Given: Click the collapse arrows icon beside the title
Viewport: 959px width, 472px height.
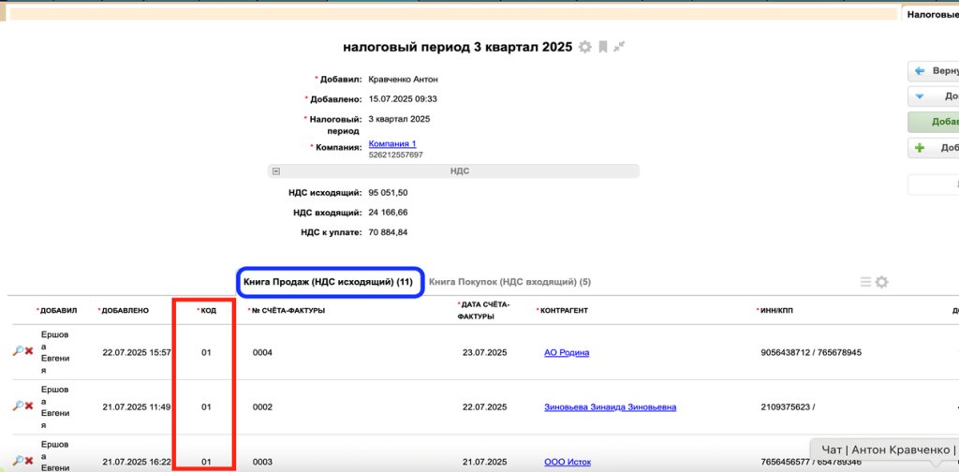Looking at the screenshot, I should (x=619, y=47).
